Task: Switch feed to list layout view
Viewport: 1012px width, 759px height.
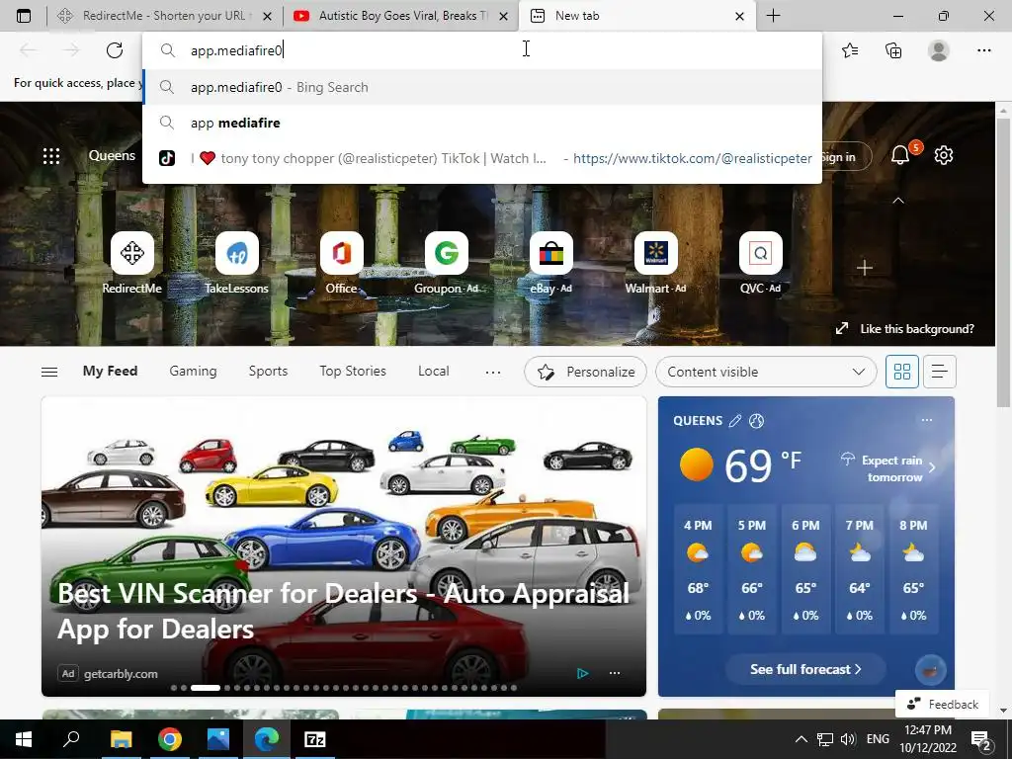Action: point(940,372)
